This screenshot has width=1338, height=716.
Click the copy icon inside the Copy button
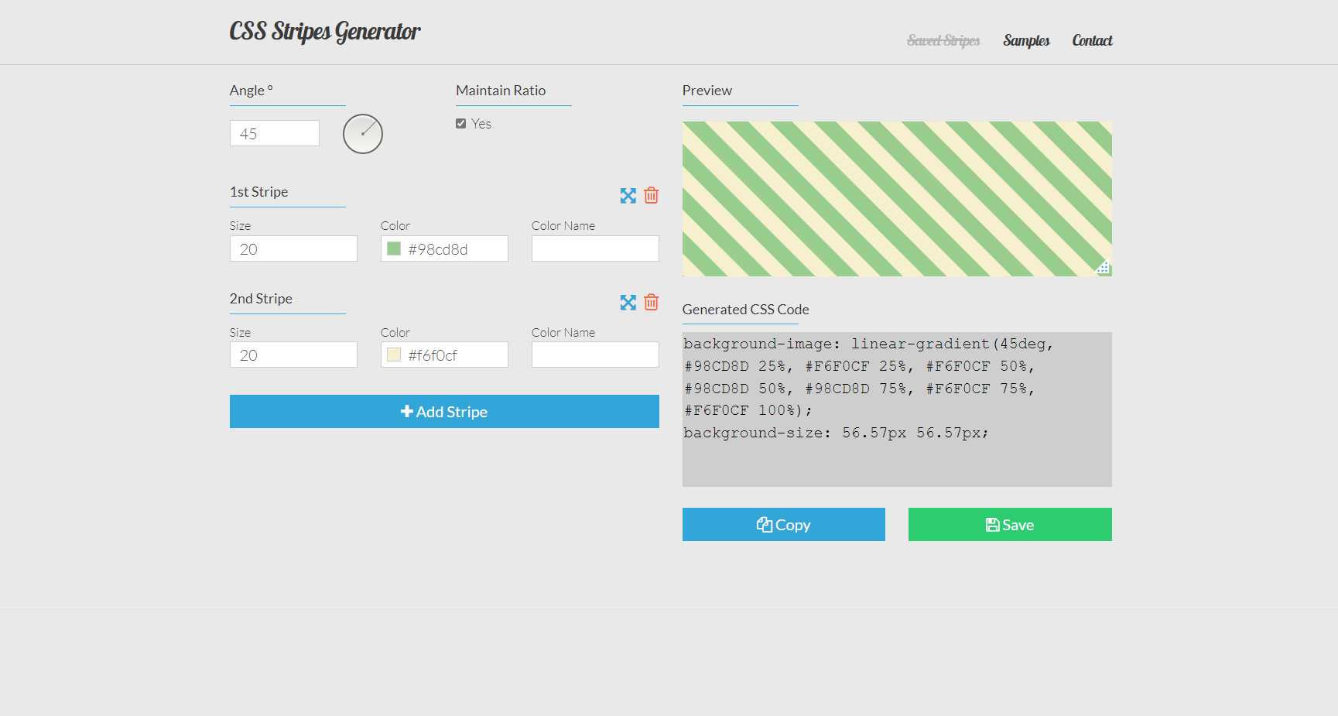(765, 524)
